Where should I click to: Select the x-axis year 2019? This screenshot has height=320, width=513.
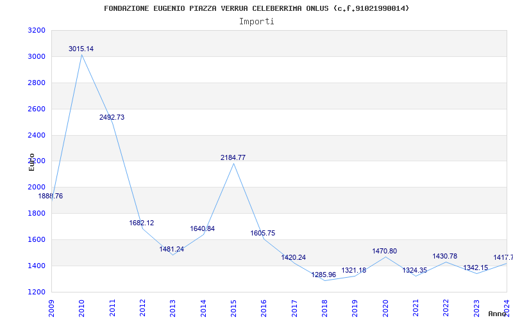tap(355, 308)
